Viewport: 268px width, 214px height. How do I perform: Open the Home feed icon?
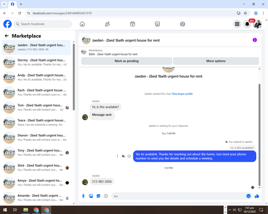pos(82,24)
